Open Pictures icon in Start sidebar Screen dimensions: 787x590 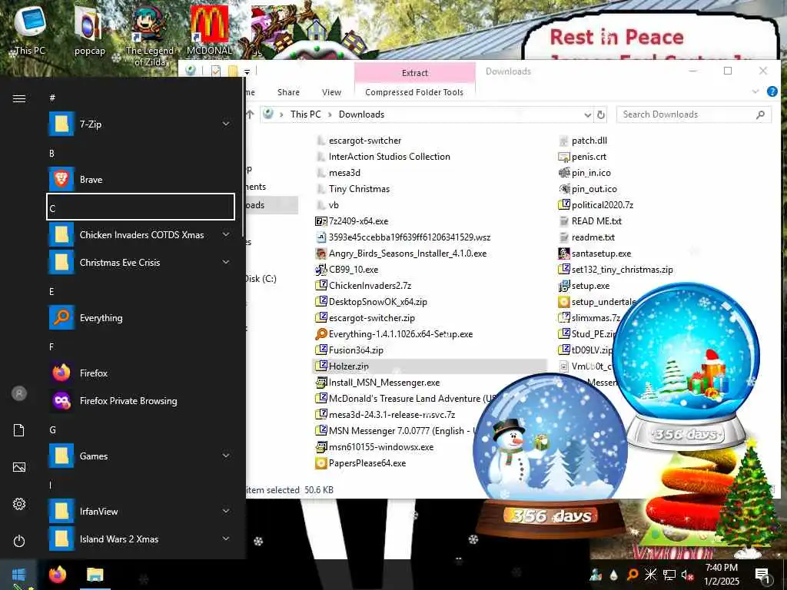pyautogui.click(x=19, y=468)
